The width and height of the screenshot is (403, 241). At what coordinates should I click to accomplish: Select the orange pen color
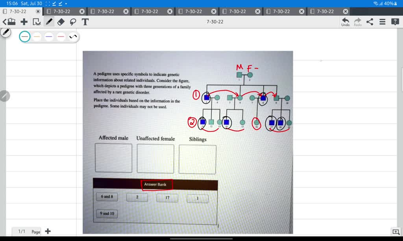click(37, 37)
